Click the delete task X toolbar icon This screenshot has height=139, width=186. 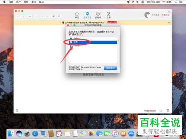click(48, 16)
